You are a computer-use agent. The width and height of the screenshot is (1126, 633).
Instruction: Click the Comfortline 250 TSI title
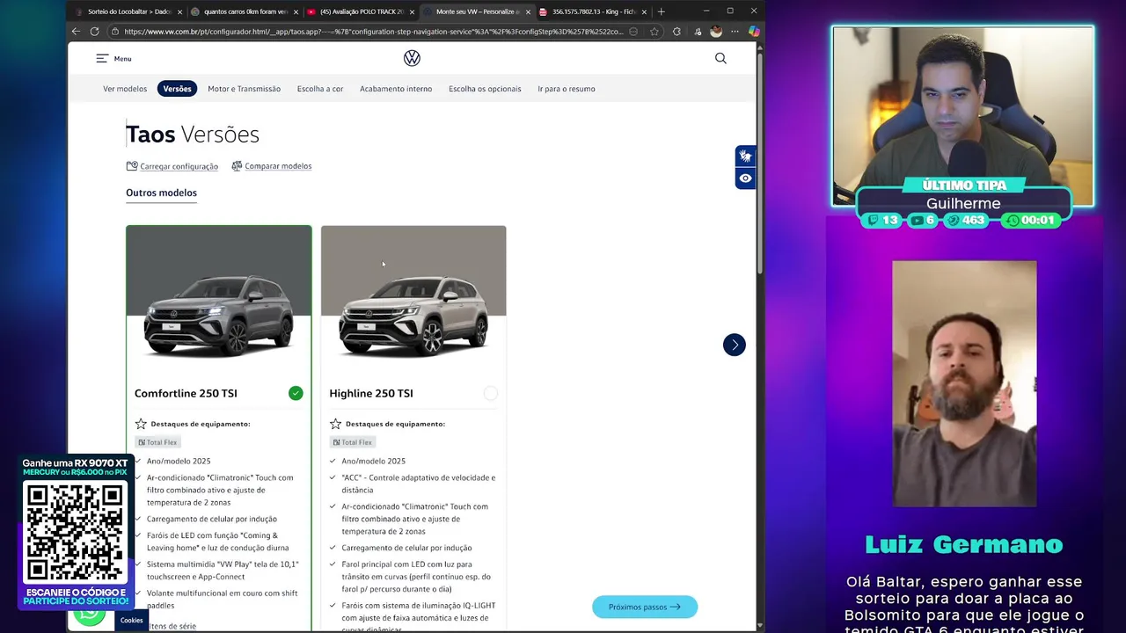(186, 393)
